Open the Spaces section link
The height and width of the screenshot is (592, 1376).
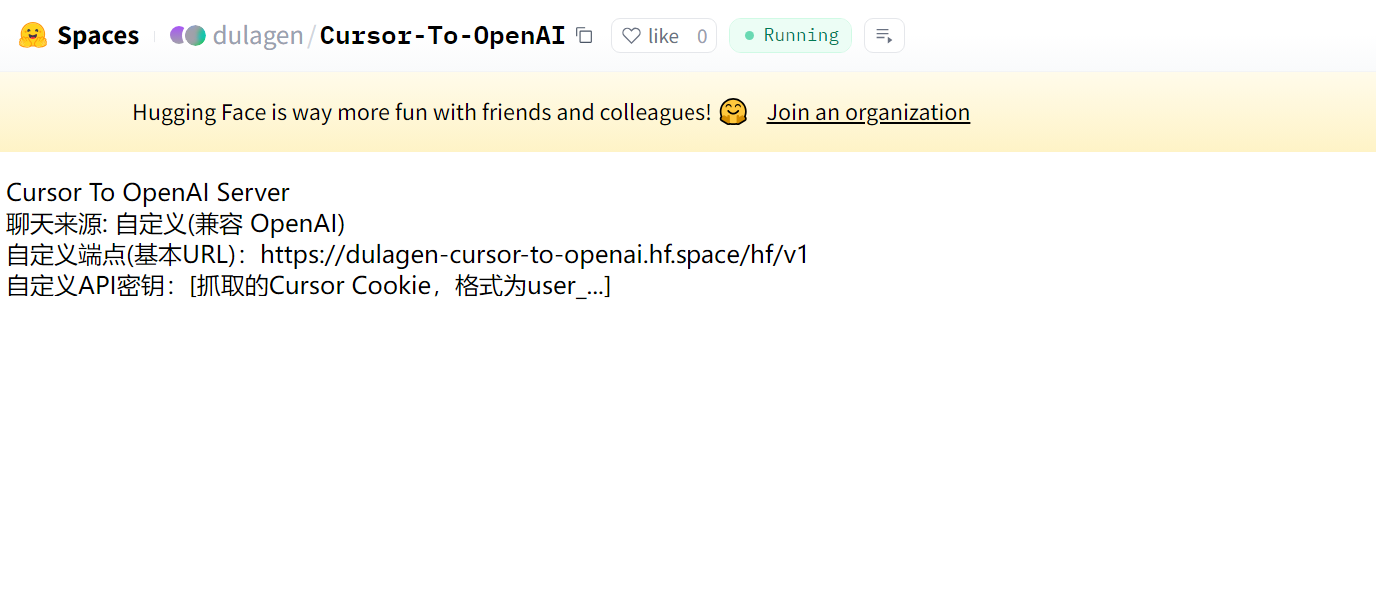tap(98, 36)
